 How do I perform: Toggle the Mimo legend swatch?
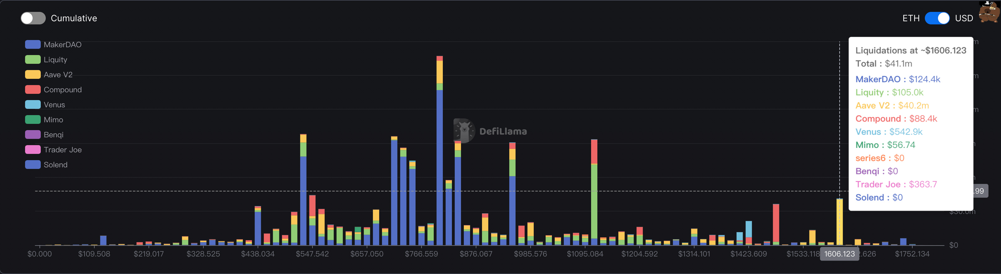[33, 120]
